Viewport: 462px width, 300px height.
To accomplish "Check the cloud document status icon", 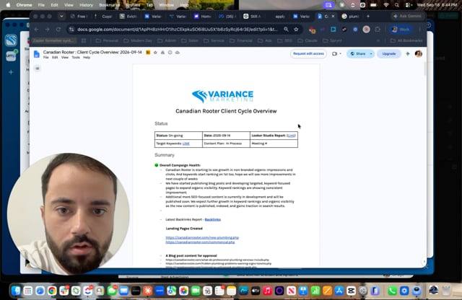I will (x=178, y=53).
